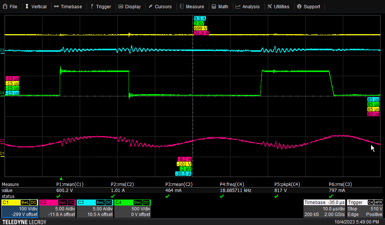Click the Trigger flag icon

[92, 6]
